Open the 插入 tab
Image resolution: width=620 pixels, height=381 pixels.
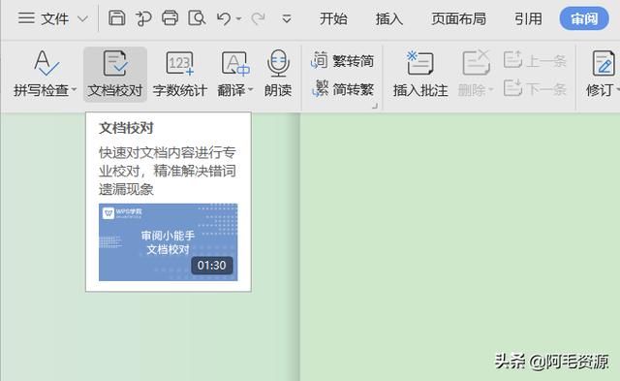[389, 18]
